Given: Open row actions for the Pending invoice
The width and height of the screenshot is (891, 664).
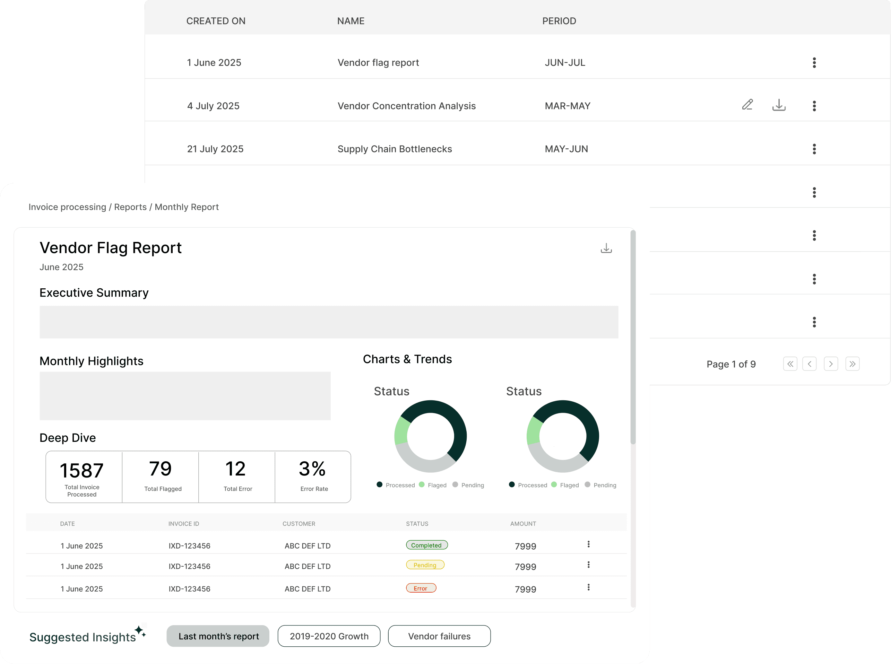Looking at the screenshot, I should [589, 565].
